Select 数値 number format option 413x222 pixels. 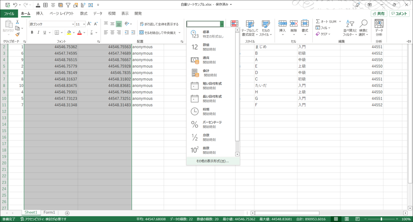tap(211, 47)
